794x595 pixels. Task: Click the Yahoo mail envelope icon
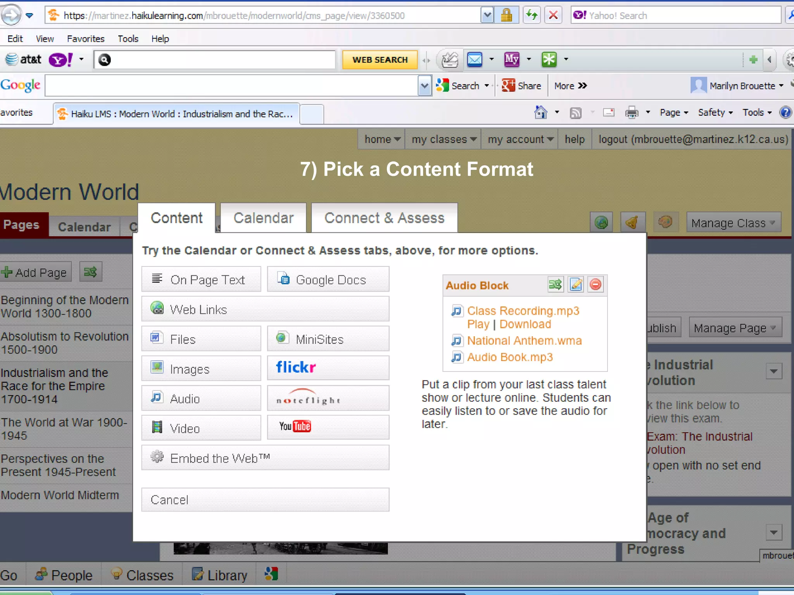point(475,59)
